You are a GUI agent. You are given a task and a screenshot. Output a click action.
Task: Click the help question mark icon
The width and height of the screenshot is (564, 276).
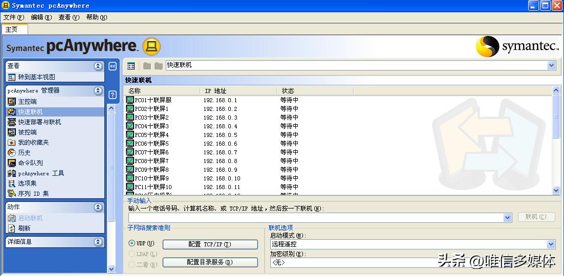pyautogui.click(x=113, y=95)
